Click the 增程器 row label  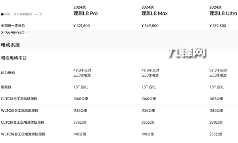(6, 87)
